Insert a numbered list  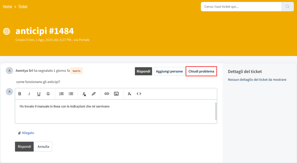(x=61, y=94)
